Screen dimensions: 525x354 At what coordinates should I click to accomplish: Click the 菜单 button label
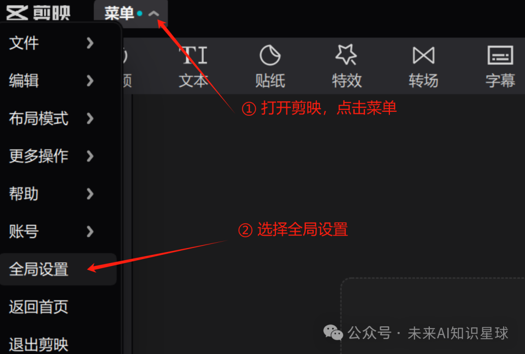point(119,14)
